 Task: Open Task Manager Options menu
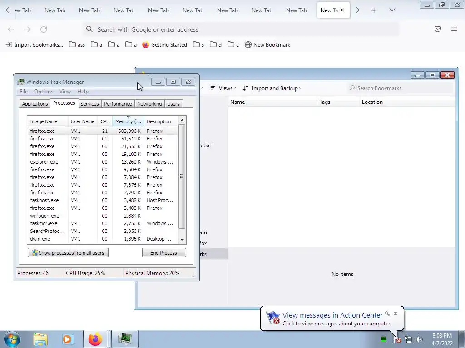pos(44,92)
